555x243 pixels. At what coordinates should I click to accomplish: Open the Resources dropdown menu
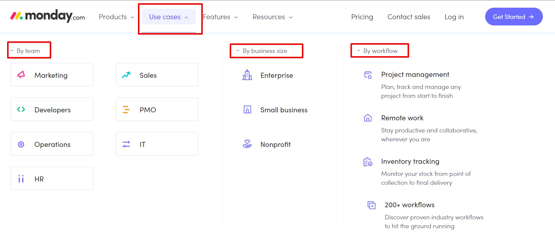272,17
